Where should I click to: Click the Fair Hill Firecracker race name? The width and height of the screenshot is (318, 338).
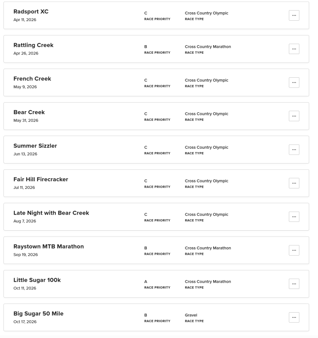point(41,179)
